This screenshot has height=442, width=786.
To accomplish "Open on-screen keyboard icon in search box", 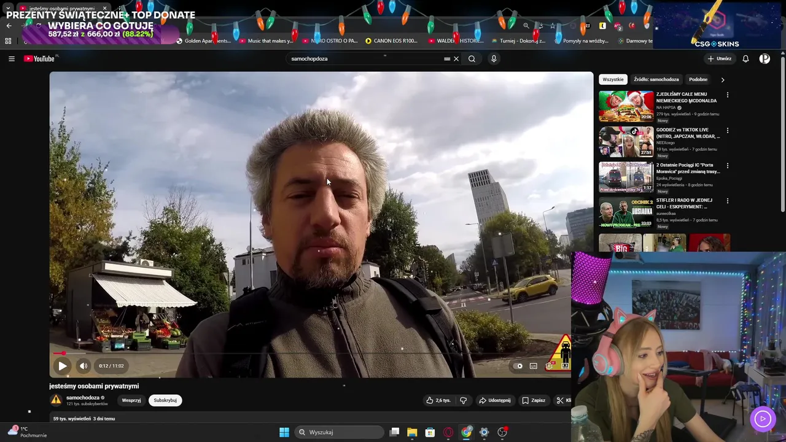I will click(447, 59).
